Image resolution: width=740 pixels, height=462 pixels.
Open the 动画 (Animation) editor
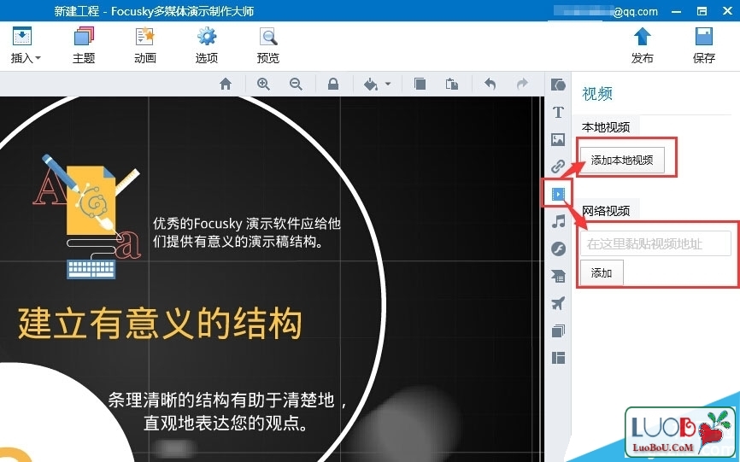[x=145, y=45]
